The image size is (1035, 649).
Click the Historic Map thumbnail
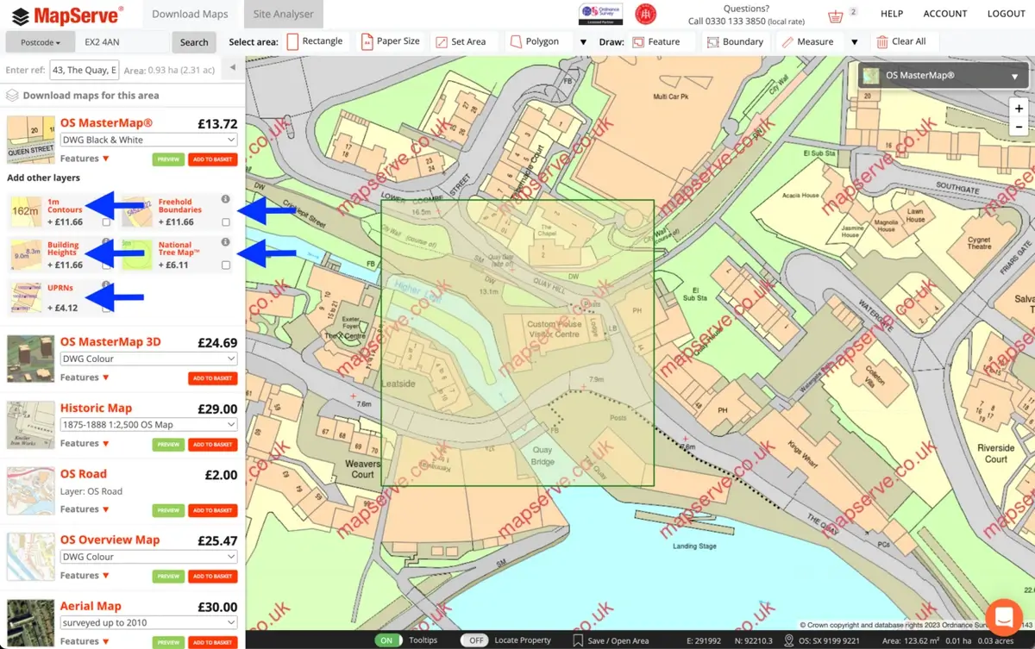(x=30, y=425)
